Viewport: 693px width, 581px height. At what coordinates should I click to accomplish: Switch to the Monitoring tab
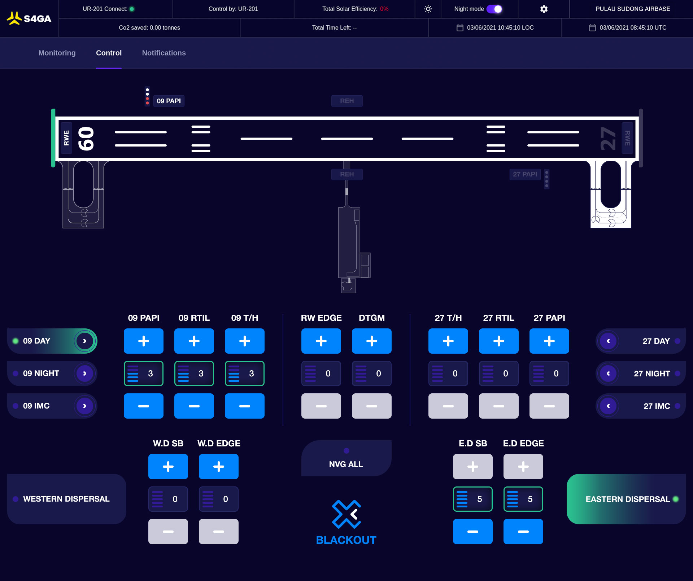coord(57,53)
